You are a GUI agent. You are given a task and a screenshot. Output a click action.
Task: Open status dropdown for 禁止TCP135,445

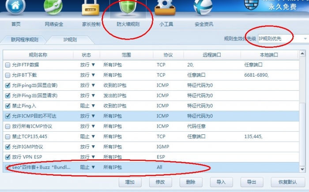pyautogui.click(x=93, y=137)
